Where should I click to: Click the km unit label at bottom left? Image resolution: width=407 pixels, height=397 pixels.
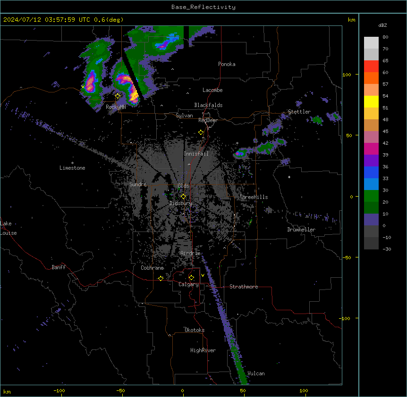[x=7, y=392]
